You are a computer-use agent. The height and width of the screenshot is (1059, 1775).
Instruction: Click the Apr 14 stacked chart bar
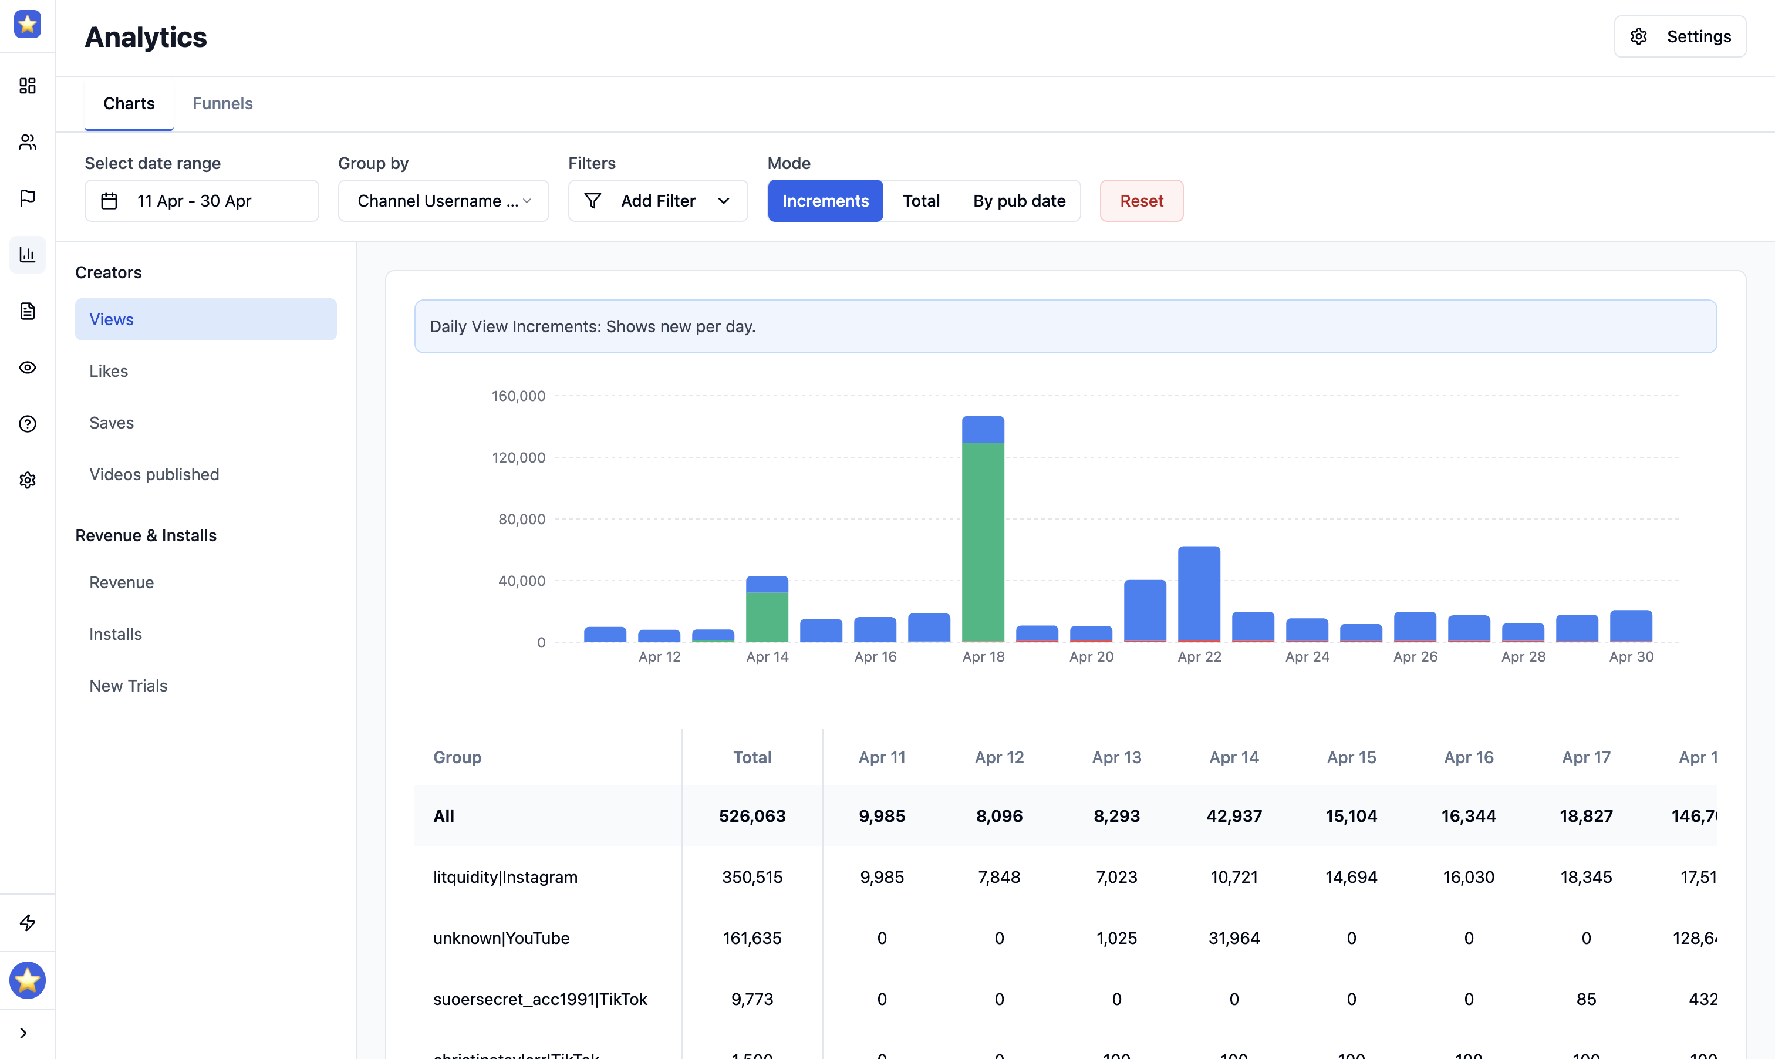click(767, 609)
